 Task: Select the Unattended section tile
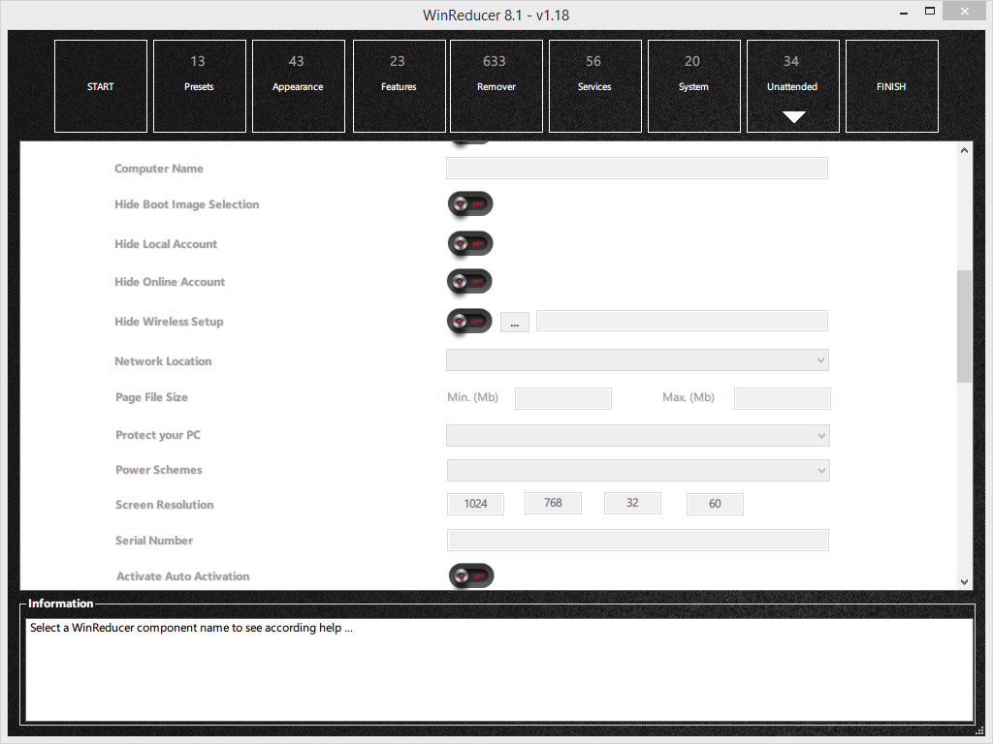793,86
